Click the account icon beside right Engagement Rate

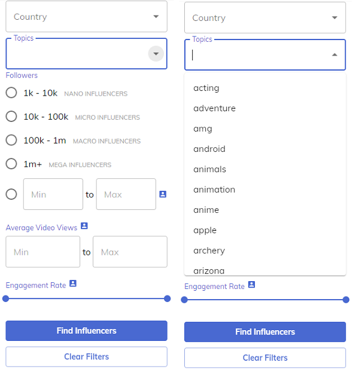pos(251,285)
